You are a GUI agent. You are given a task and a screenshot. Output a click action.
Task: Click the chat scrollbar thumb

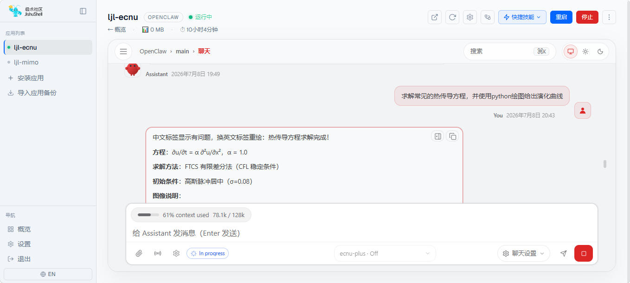point(605,164)
